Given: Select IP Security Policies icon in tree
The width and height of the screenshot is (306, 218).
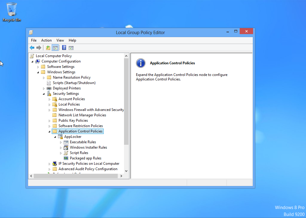Looking at the screenshot, I should (55, 164).
